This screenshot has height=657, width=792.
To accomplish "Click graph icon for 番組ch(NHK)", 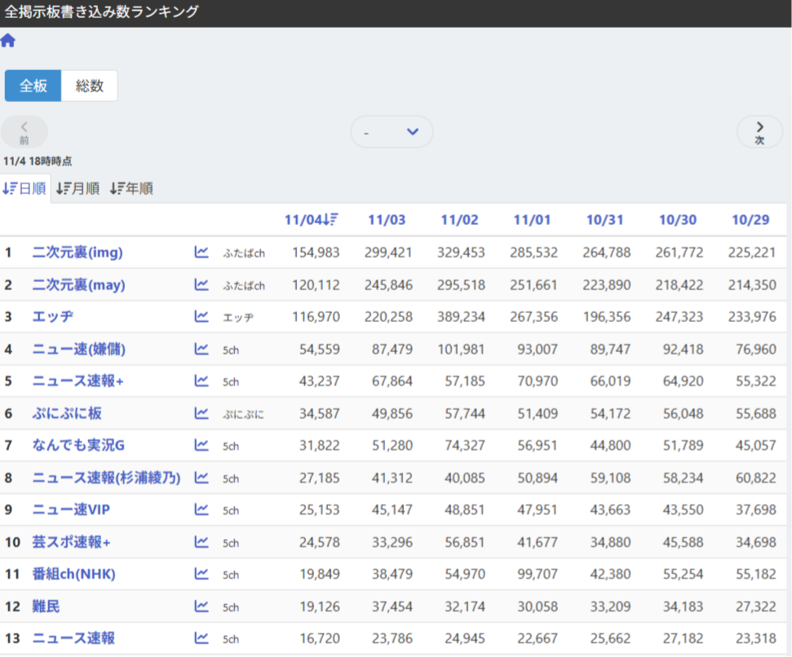I will pyautogui.click(x=201, y=574).
